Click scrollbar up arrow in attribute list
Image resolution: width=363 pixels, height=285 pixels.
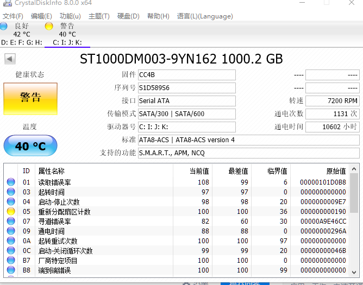(354, 169)
